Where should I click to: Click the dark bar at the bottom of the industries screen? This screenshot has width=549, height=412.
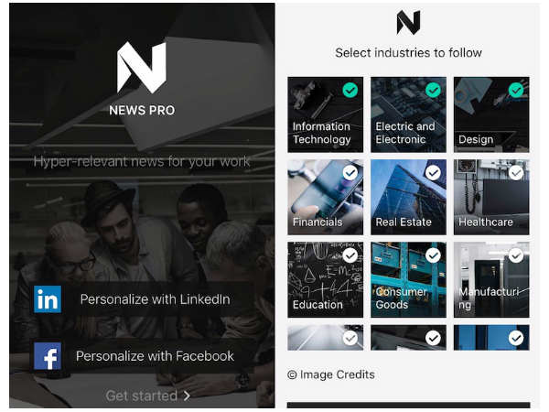click(408, 406)
